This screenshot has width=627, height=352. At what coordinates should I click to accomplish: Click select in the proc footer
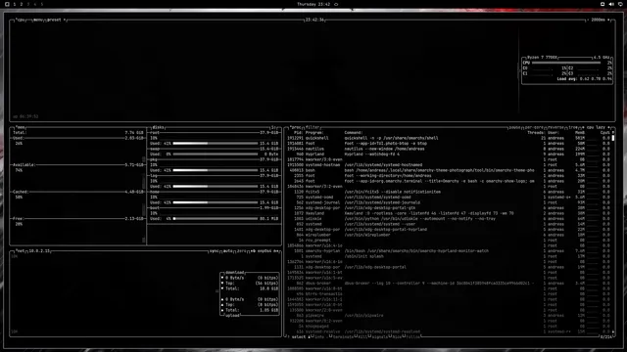[298, 336]
